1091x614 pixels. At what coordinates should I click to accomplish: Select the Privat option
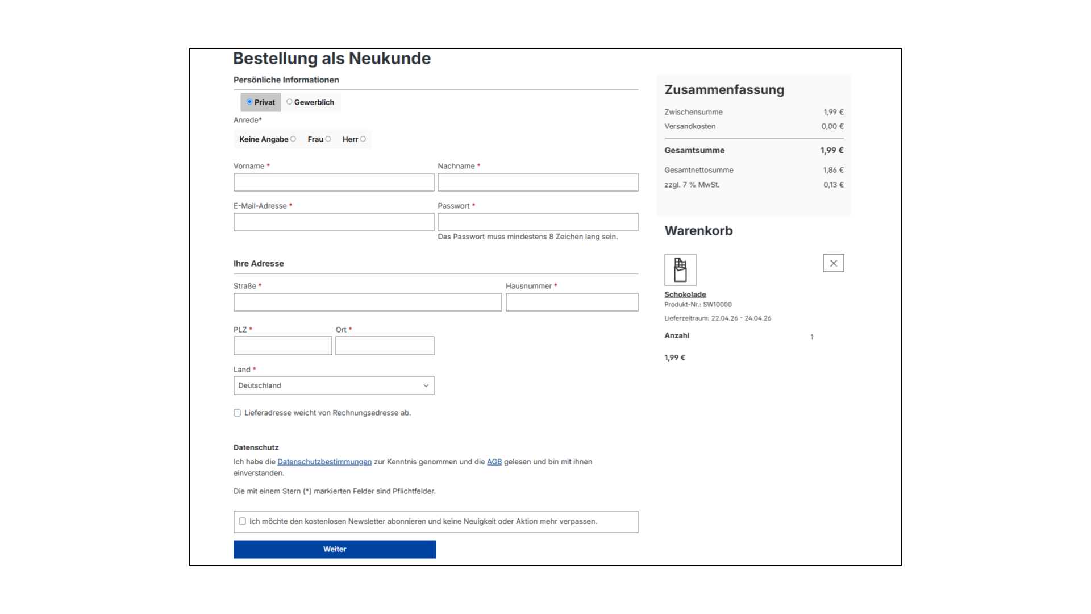click(x=250, y=102)
